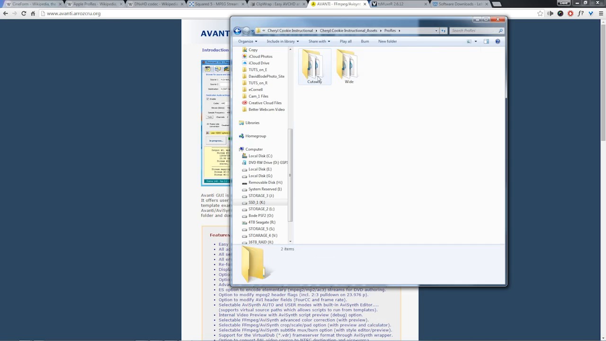The height and width of the screenshot is (341, 606).
Task: Open Removable Disk (H:)
Action: tap(265, 182)
